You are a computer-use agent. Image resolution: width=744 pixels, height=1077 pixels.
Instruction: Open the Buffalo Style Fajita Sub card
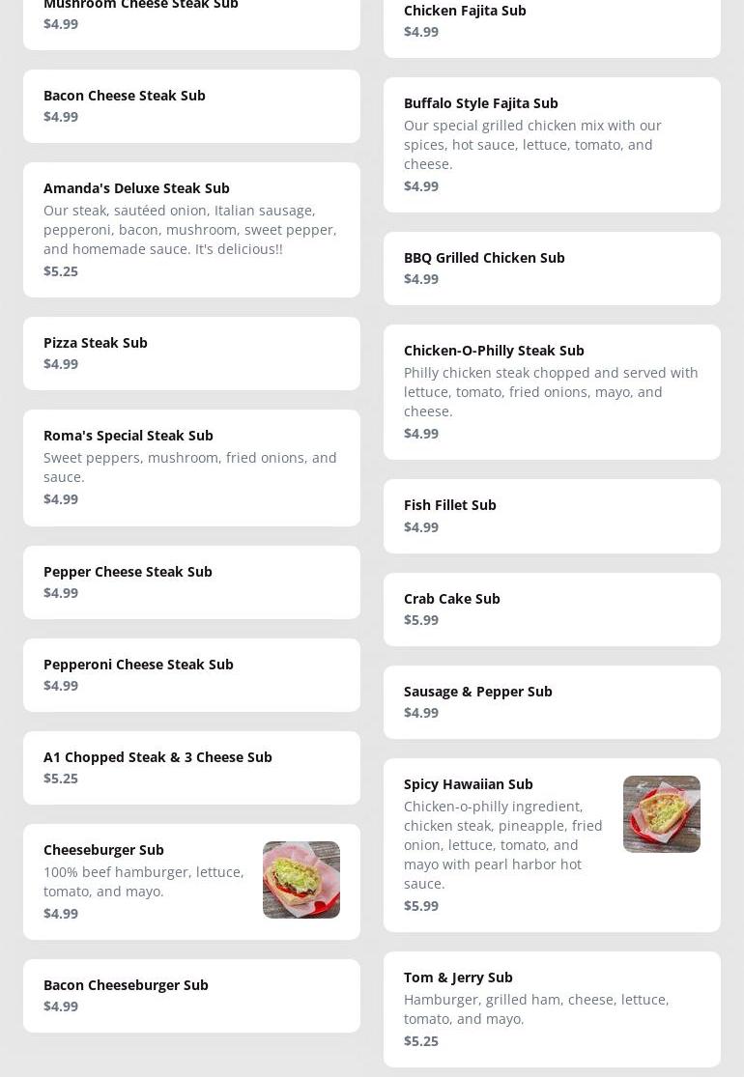552,145
